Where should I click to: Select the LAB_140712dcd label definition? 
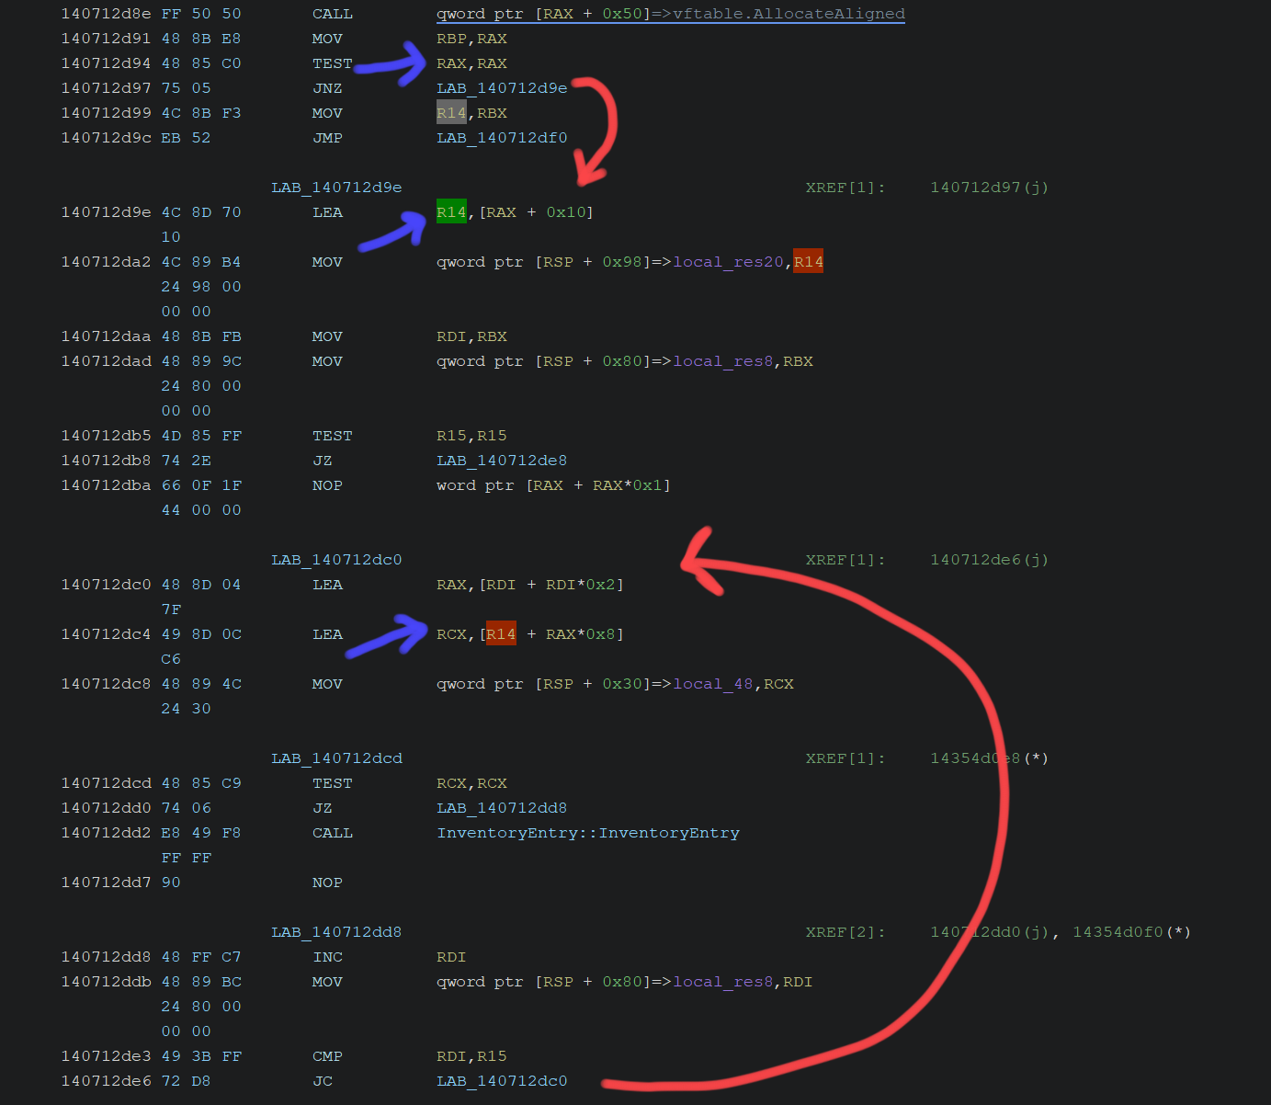point(336,758)
